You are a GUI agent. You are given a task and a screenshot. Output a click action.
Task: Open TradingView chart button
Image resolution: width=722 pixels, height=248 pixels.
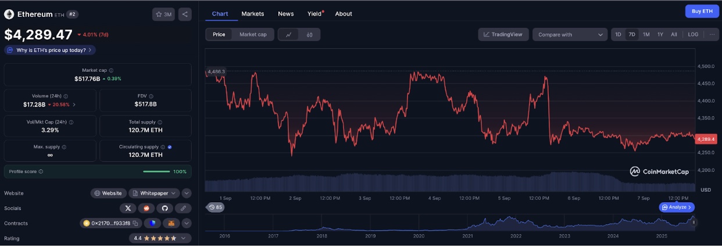tap(503, 35)
